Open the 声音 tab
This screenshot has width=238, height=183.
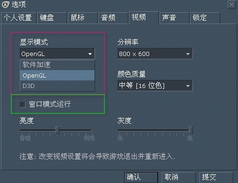click(174, 18)
